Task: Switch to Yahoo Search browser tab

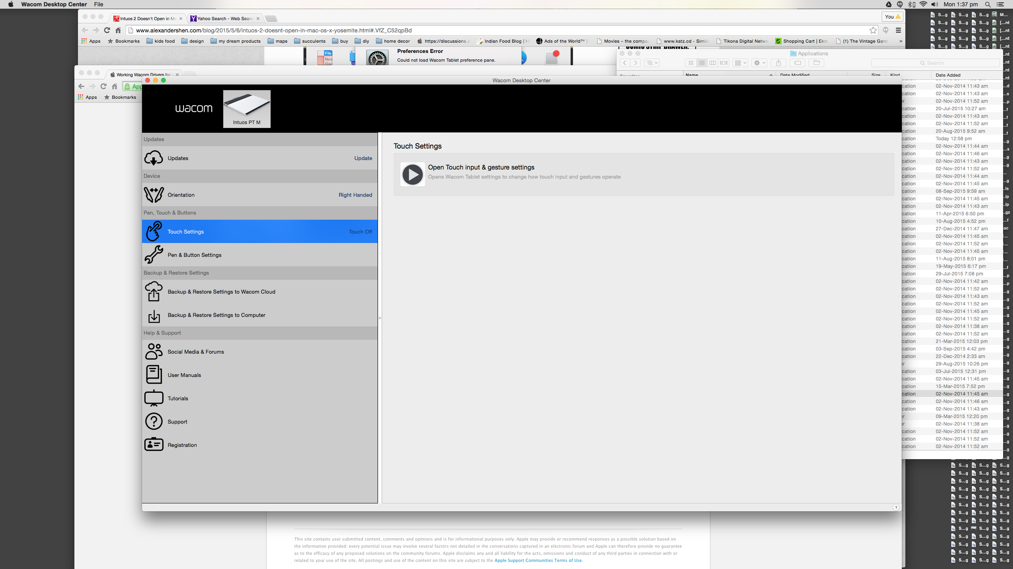Action: tap(225, 19)
